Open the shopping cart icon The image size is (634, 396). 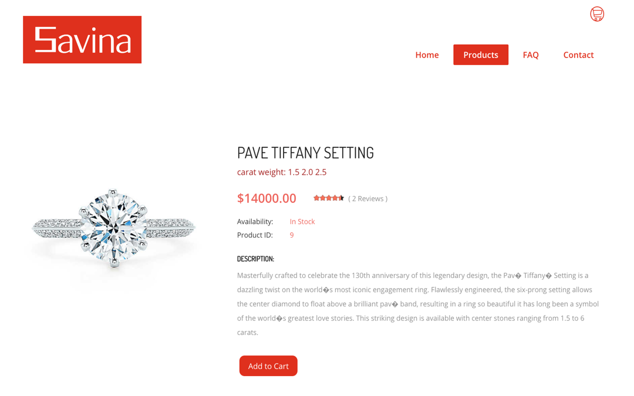pos(597,14)
